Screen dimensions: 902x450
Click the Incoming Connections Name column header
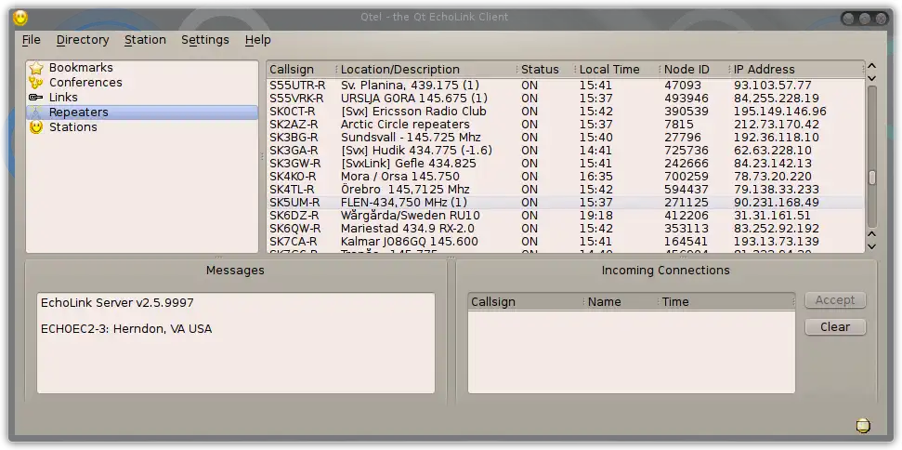click(621, 301)
